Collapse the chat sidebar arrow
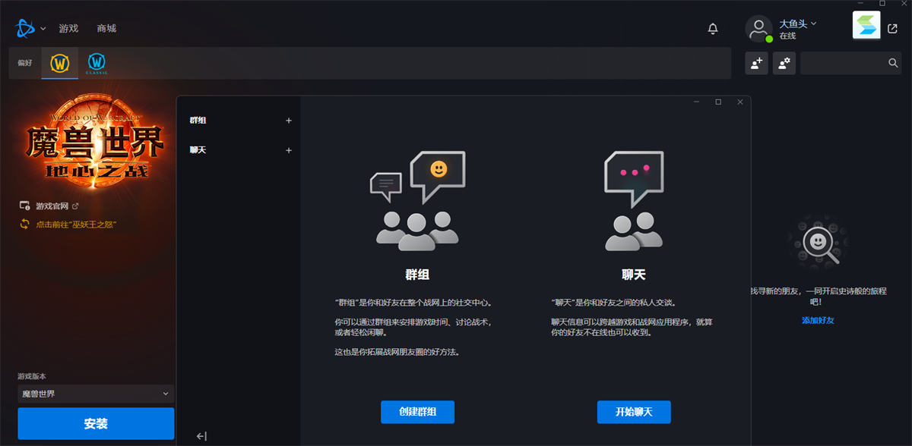912x446 pixels. point(201,435)
